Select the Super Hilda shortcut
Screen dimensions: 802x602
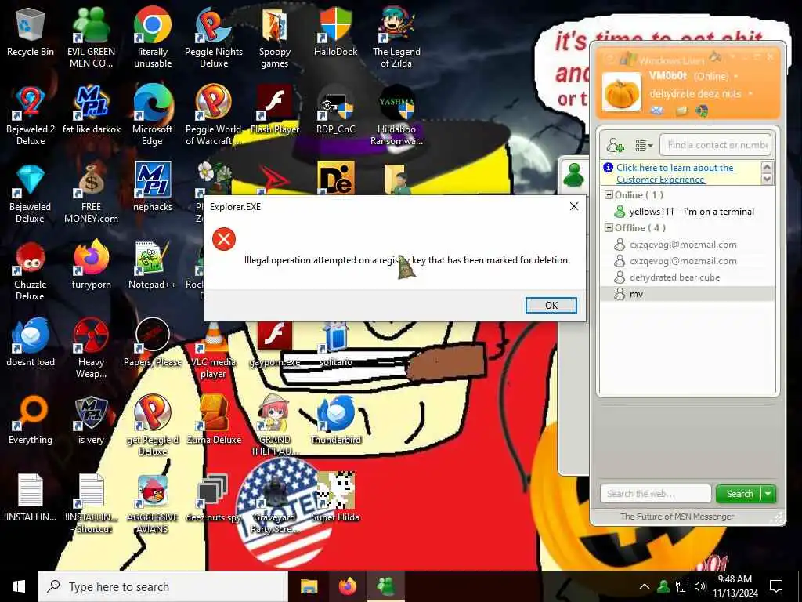[335, 499]
